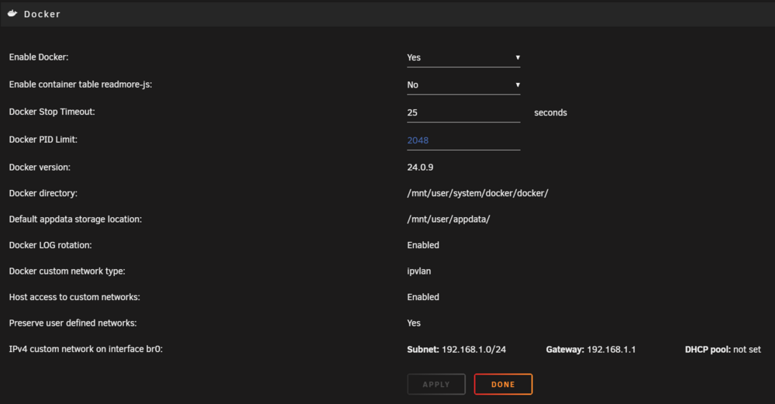Click the Docker whale icon in header
The image size is (775, 404).
(x=12, y=13)
